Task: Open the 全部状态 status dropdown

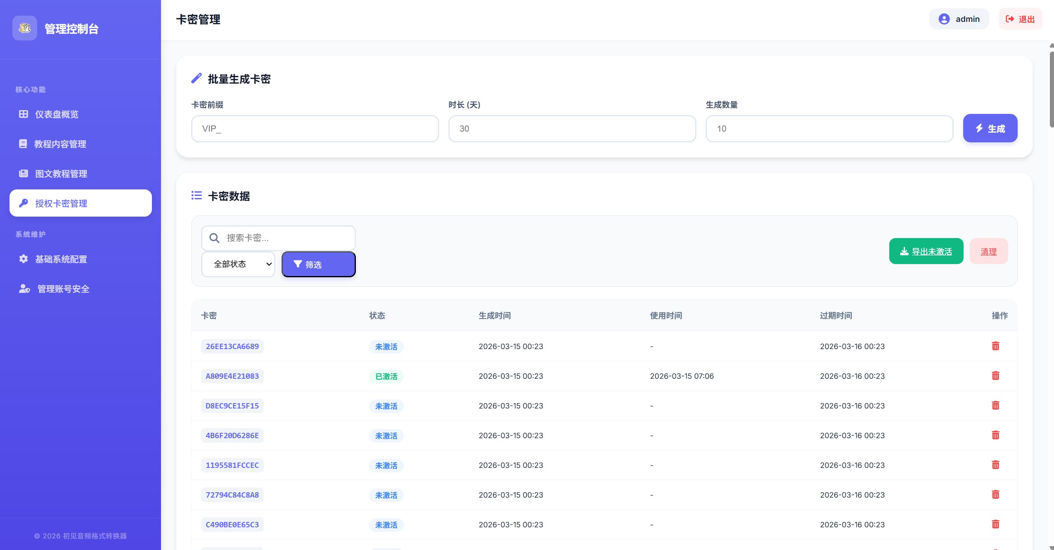Action: 238,264
